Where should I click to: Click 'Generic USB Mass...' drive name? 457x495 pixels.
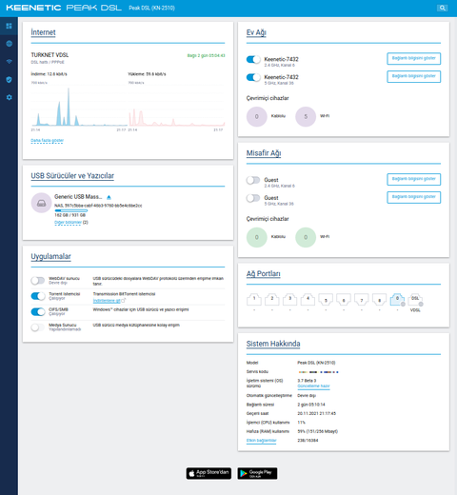click(x=78, y=197)
